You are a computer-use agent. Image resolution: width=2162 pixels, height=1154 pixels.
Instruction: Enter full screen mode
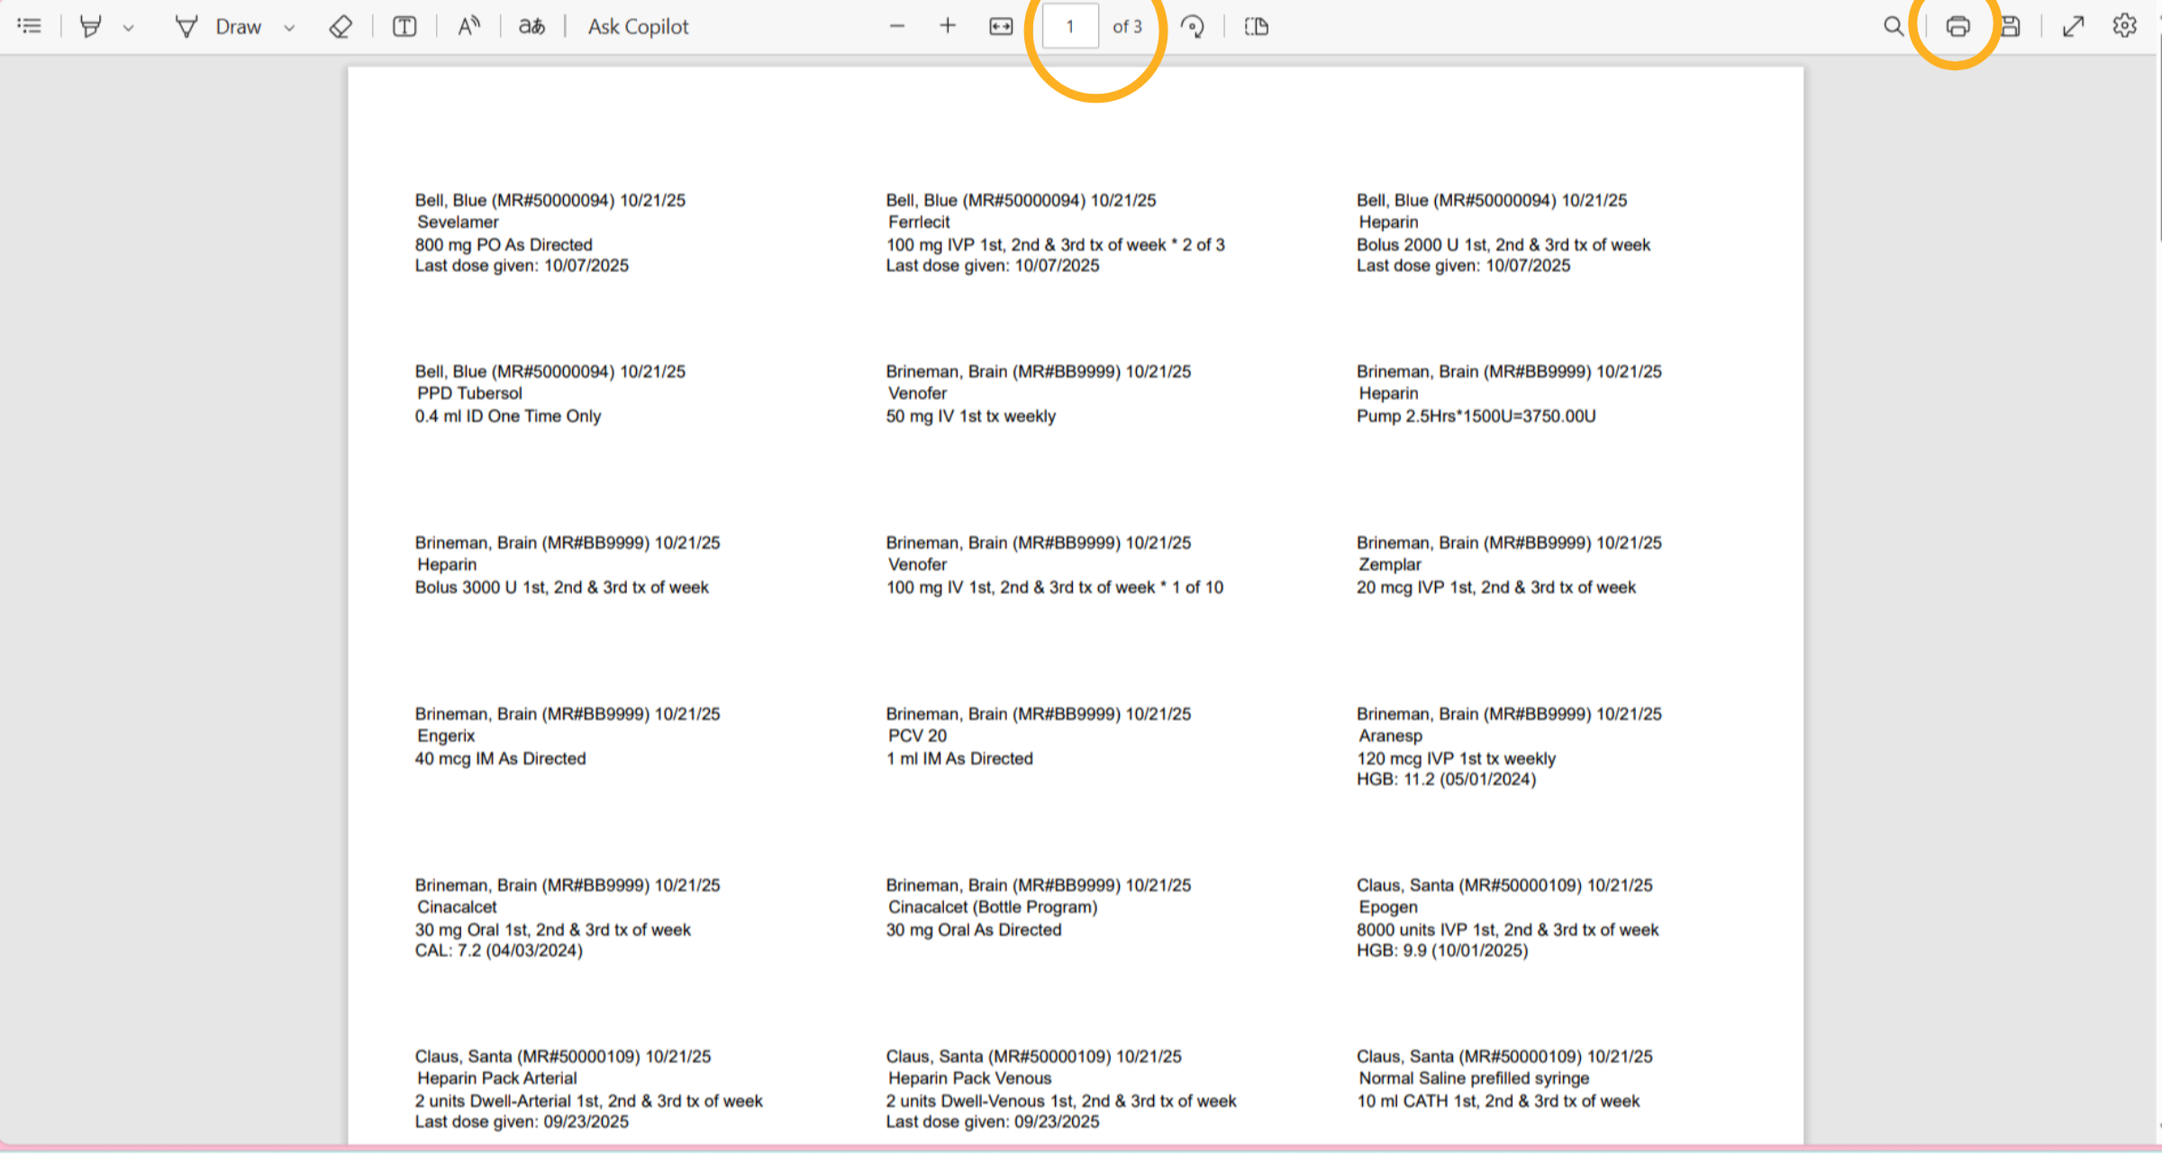click(x=2074, y=26)
